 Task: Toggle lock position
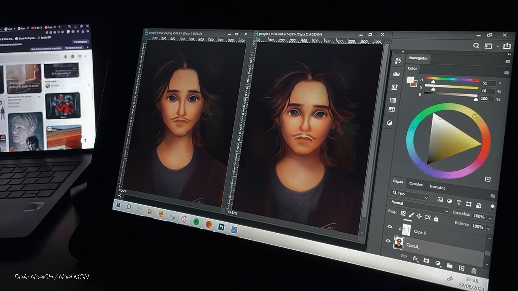point(419,216)
